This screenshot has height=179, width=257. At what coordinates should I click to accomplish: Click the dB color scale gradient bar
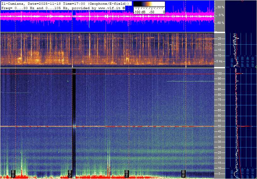pyautogui.click(x=149, y=7)
